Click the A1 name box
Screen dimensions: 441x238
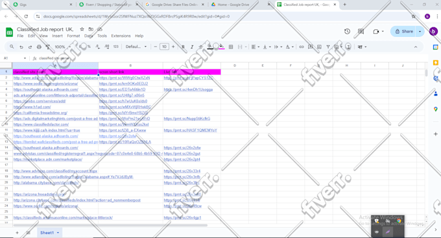pyautogui.click(x=15, y=58)
